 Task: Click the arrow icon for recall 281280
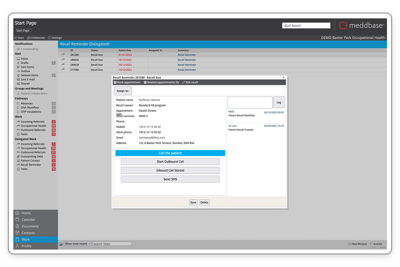click(x=63, y=55)
